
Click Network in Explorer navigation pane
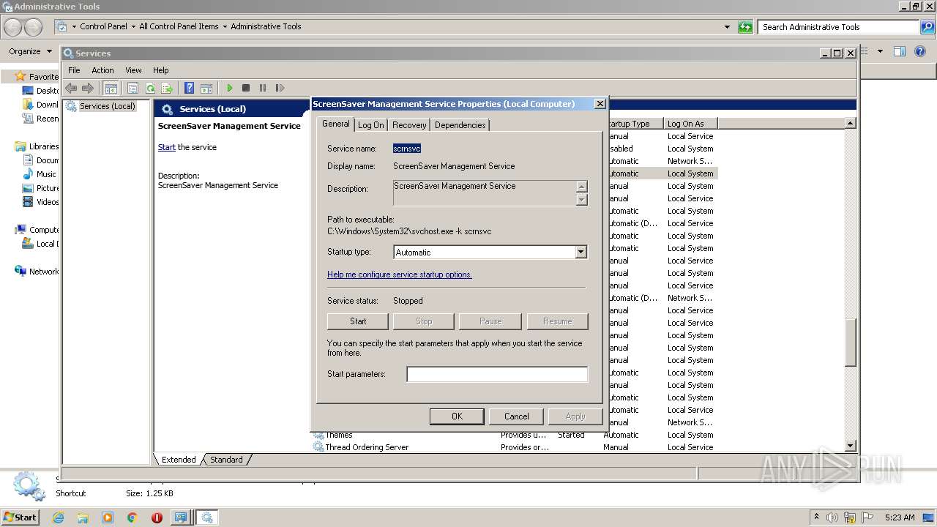44,272
